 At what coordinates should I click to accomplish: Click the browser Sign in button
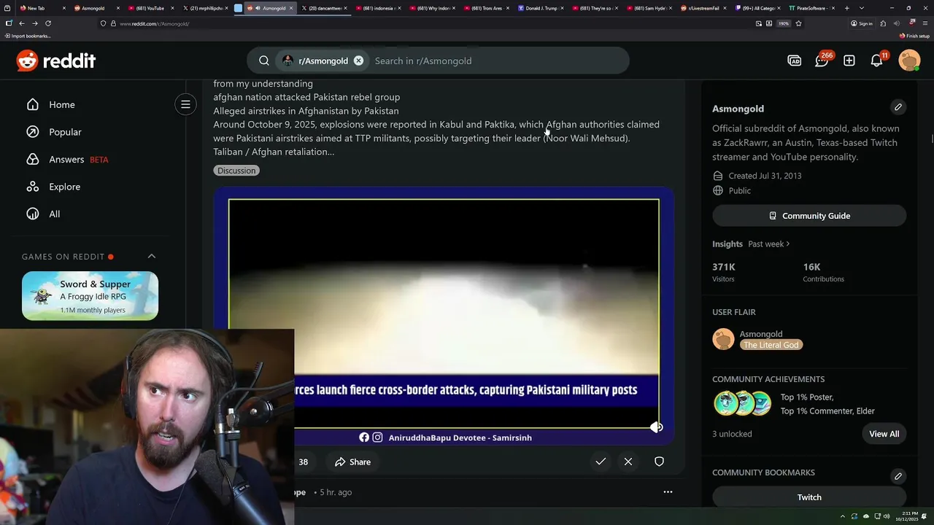(x=862, y=23)
